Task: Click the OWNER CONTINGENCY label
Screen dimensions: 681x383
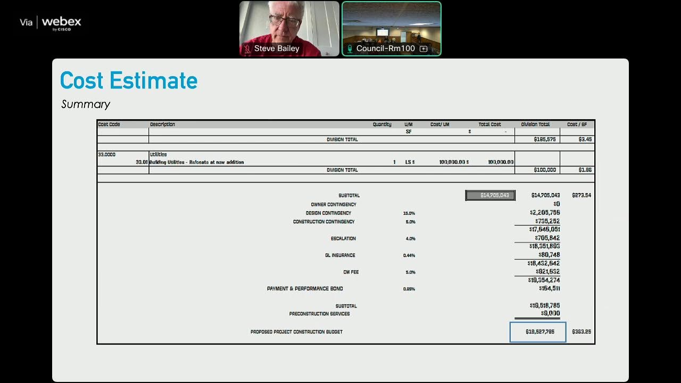Action: point(334,205)
